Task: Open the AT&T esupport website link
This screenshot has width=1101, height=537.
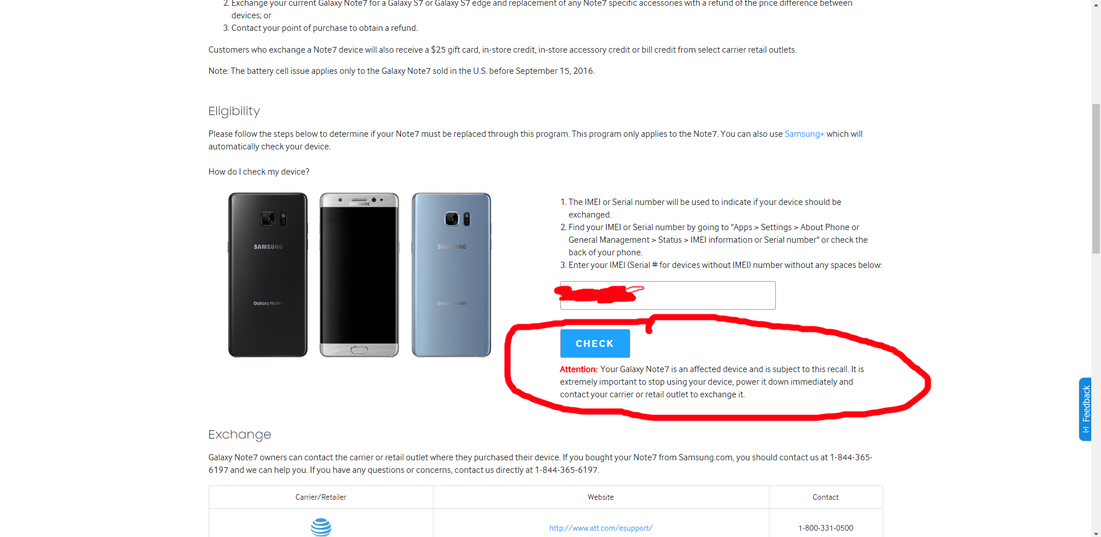Action: [x=600, y=528]
